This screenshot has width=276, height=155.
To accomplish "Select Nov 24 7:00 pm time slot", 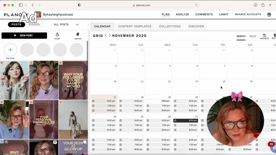I will pyautogui.click(x=104, y=125).
